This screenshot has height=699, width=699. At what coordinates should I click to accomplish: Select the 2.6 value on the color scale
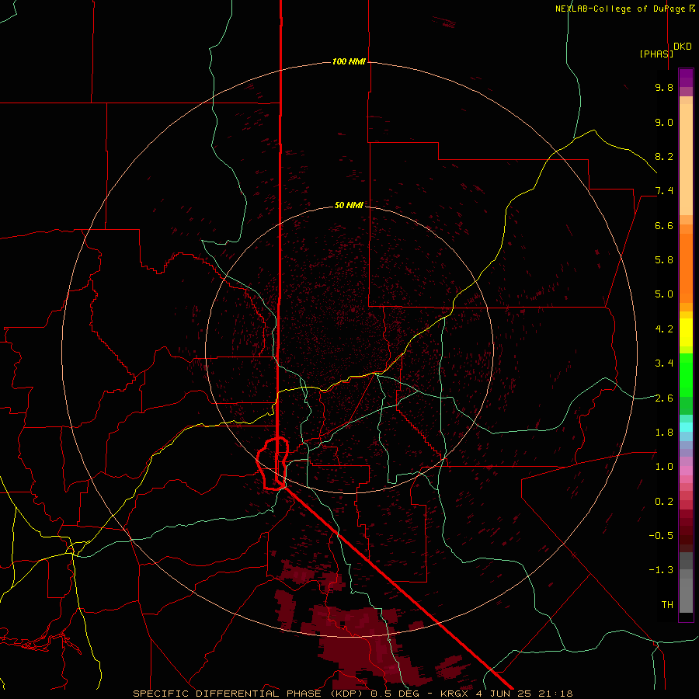tap(664, 398)
